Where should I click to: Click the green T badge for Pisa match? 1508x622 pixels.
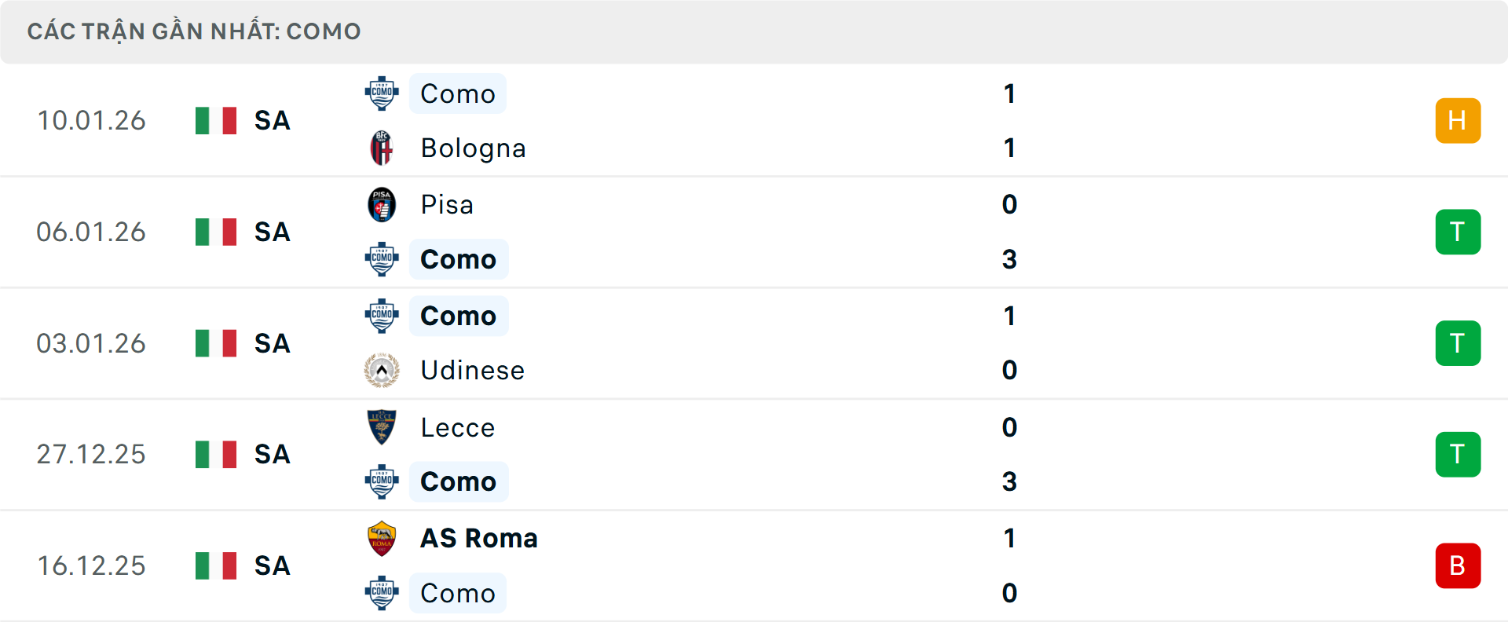tap(1458, 232)
